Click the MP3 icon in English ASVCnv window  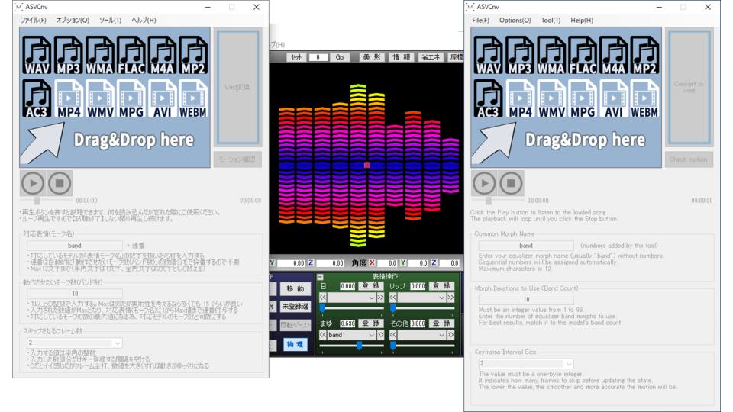tap(520, 55)
